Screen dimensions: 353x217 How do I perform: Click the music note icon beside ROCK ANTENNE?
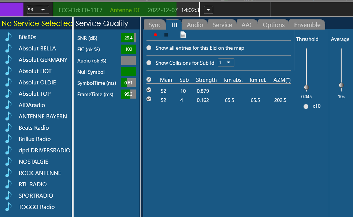[x=8, y=173]
